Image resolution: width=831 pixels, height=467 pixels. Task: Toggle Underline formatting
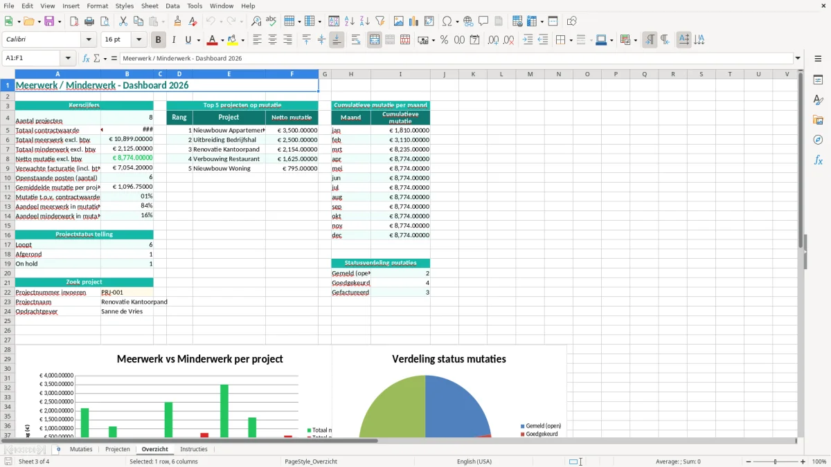[188, 40]
